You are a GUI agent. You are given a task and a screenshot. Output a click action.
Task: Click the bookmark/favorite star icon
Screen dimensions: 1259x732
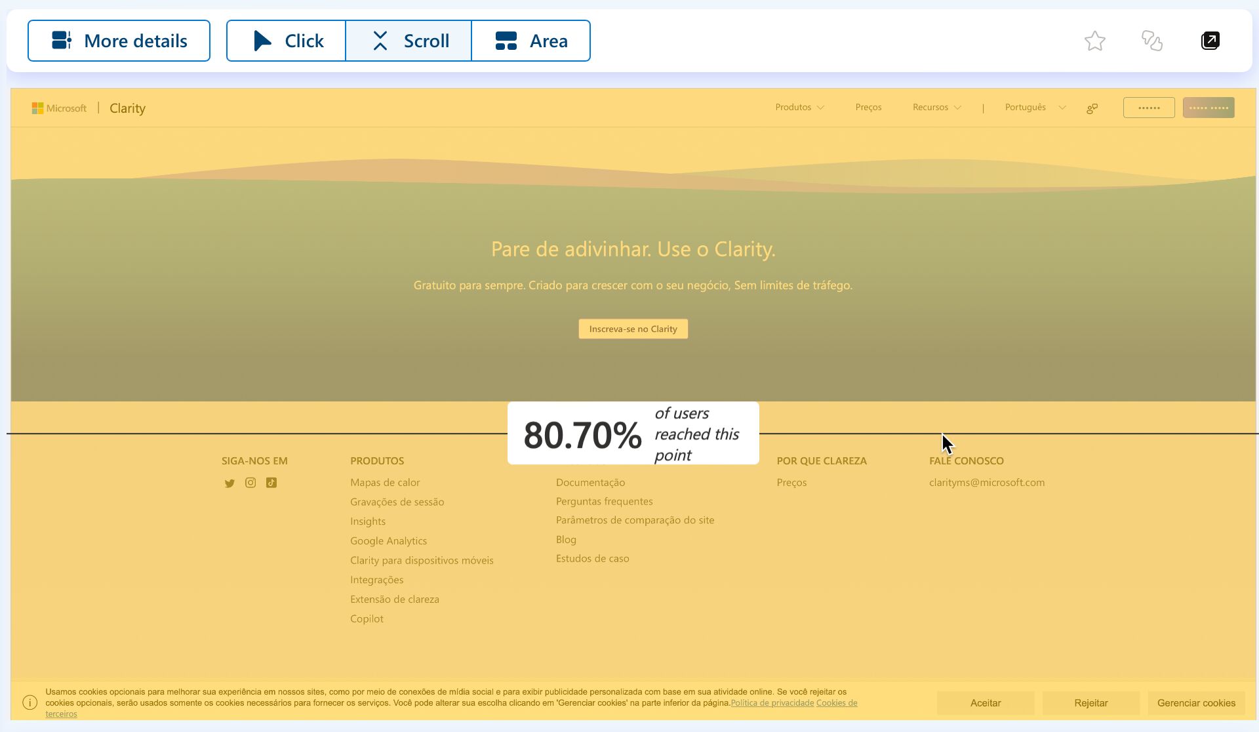tap(1094, 40)
